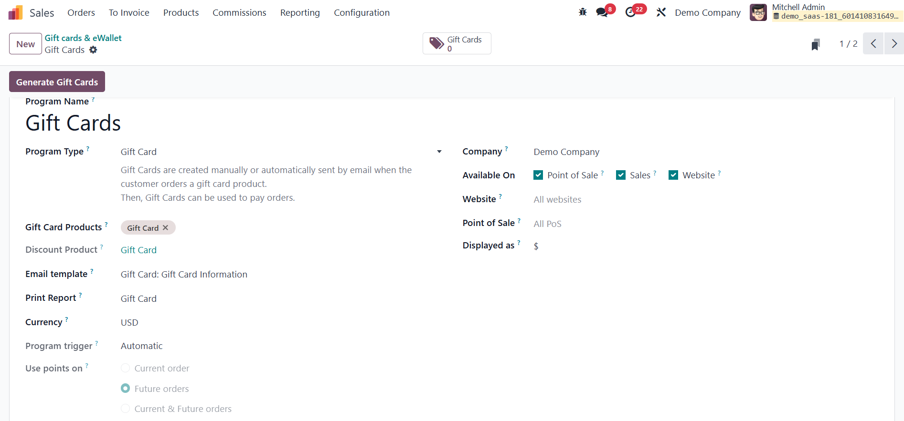
Task: Uncheck the Sales availability checkbox
Action: click(x=621, y=175)
